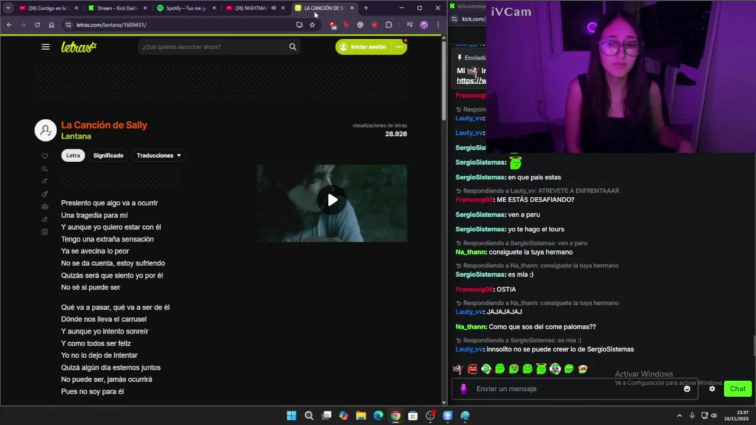
Task: Click the green Chat send button
Action: coord(738,388)
